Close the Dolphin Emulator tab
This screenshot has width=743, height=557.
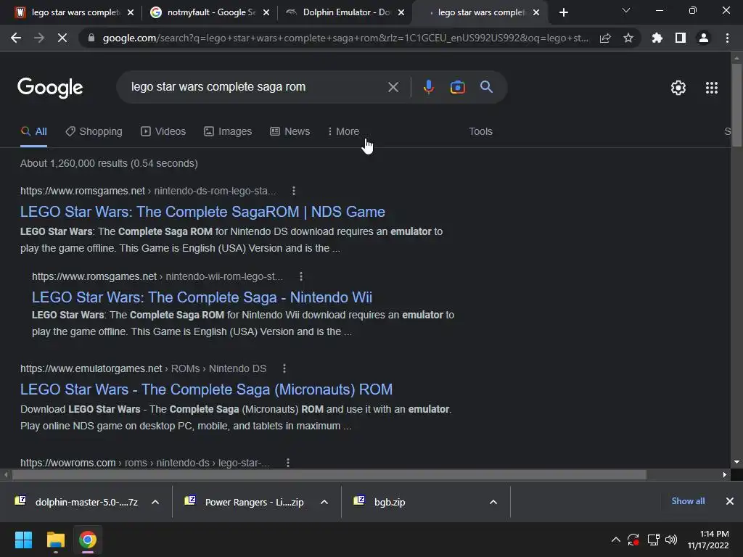pos(401,12)
